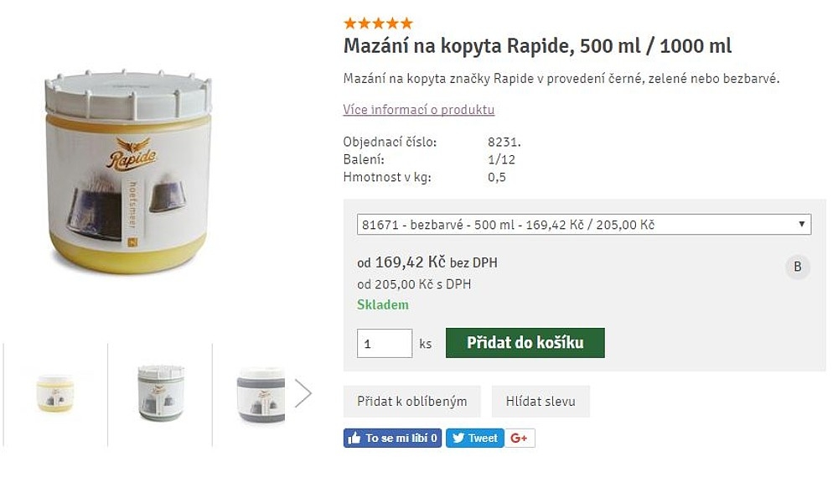Click the Skladem stock status text
The height and width of the screenshot is (478, 838).
(383, 304)
